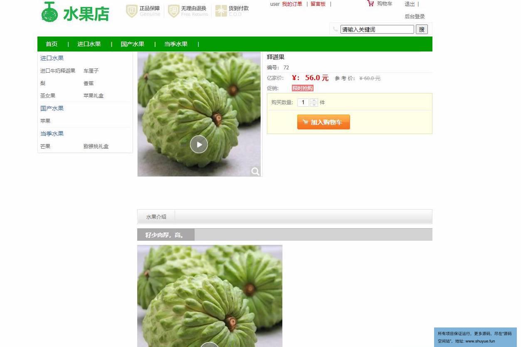Click the phone icon beside search box
521x347 pixels.
point(336,29)
